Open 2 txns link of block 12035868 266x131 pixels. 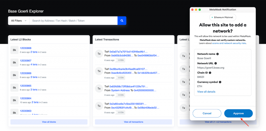point(34,52)
